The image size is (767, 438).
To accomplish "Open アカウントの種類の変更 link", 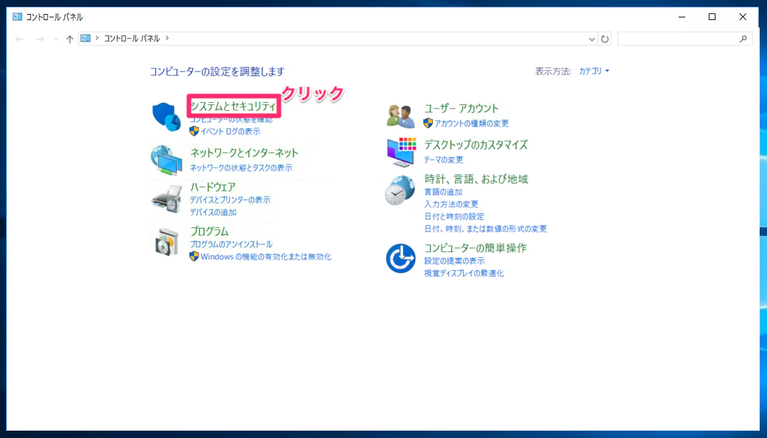I will pyautogui.click(x=472, y=123).
